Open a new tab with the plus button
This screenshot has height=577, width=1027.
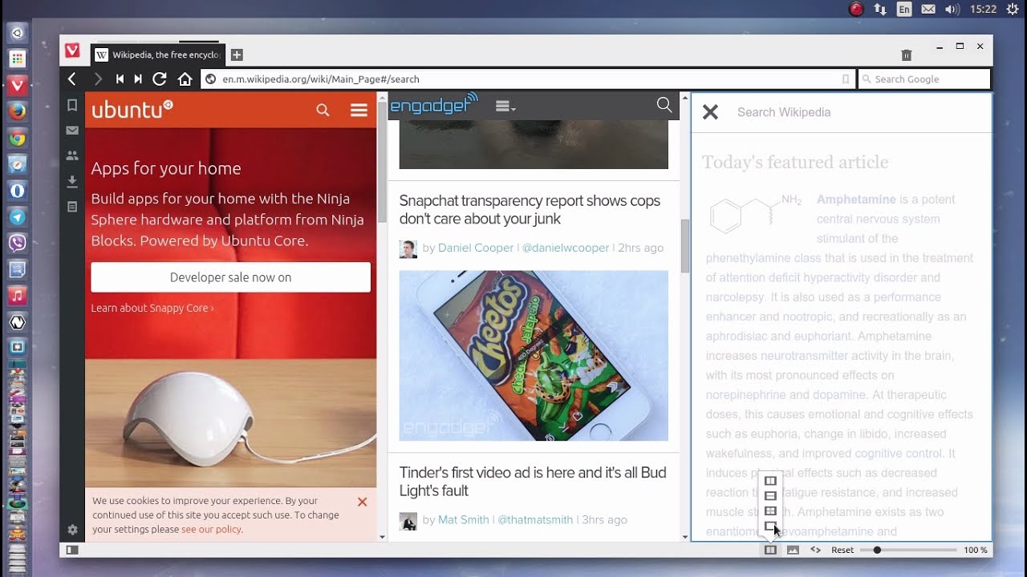pos(237,54)
